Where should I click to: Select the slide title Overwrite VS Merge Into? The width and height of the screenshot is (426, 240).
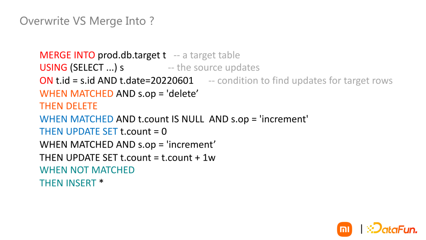pyautogui.click(x=87, y=21)
